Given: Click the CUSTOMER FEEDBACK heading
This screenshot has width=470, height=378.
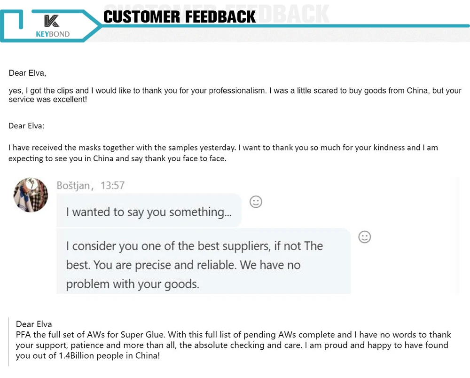Looking at the screenshot, I should tap(180, 17).
